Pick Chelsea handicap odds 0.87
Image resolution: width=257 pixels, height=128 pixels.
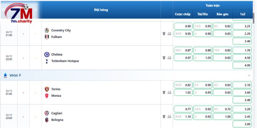click(x=183, y=50)
